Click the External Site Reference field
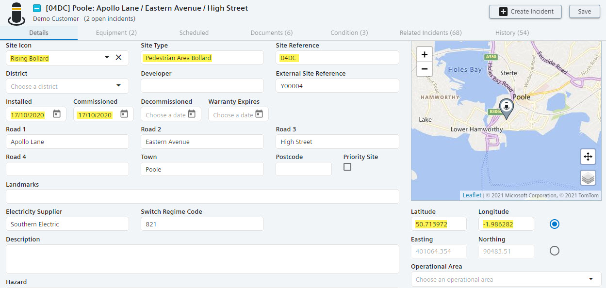The height and width of the screenshot is (288, 606). [337, 86]
